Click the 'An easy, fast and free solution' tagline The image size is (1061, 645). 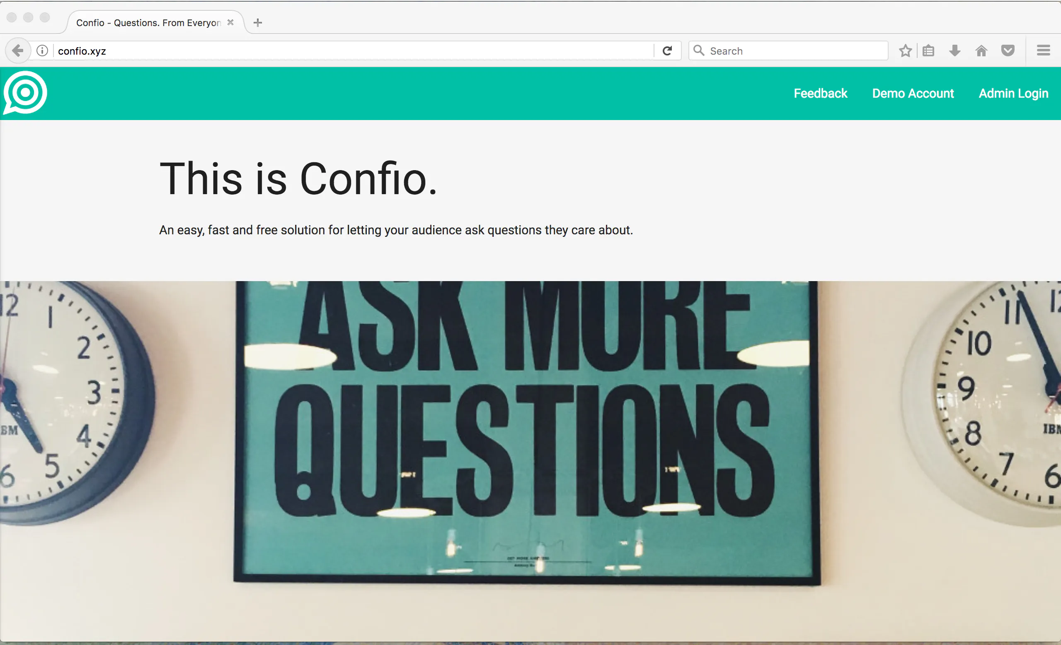tap(396, 230)
